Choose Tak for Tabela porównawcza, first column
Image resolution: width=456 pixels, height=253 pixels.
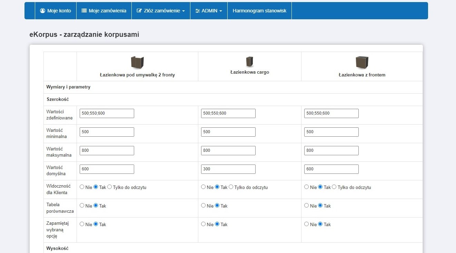(96, 205)
